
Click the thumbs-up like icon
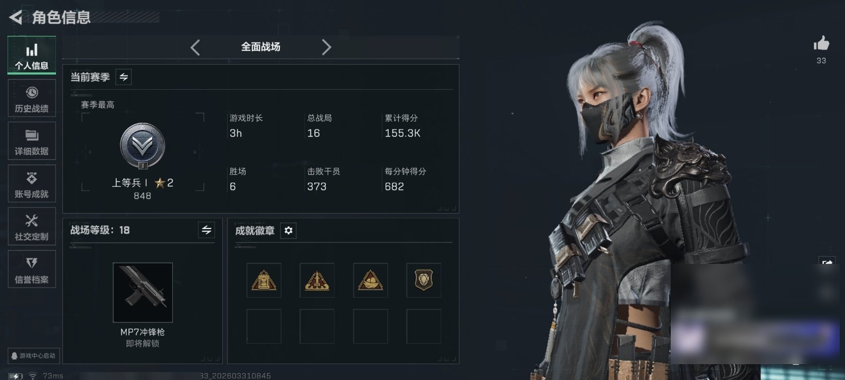click(821, 43)
